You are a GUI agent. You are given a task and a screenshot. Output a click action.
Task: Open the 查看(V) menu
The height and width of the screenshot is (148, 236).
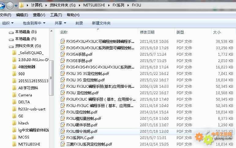point(39,15)
